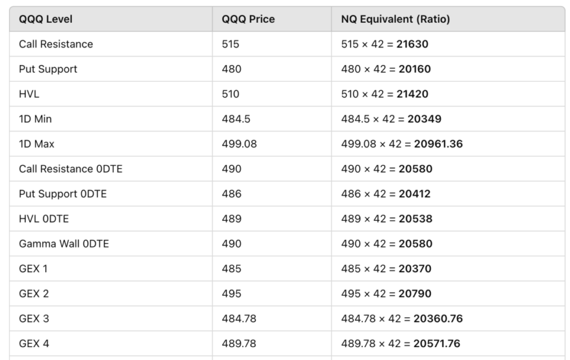The height and width of the screenshot is (360, 570).
Task: Click the Put Support row label
Action: click(x=48, y=69)
